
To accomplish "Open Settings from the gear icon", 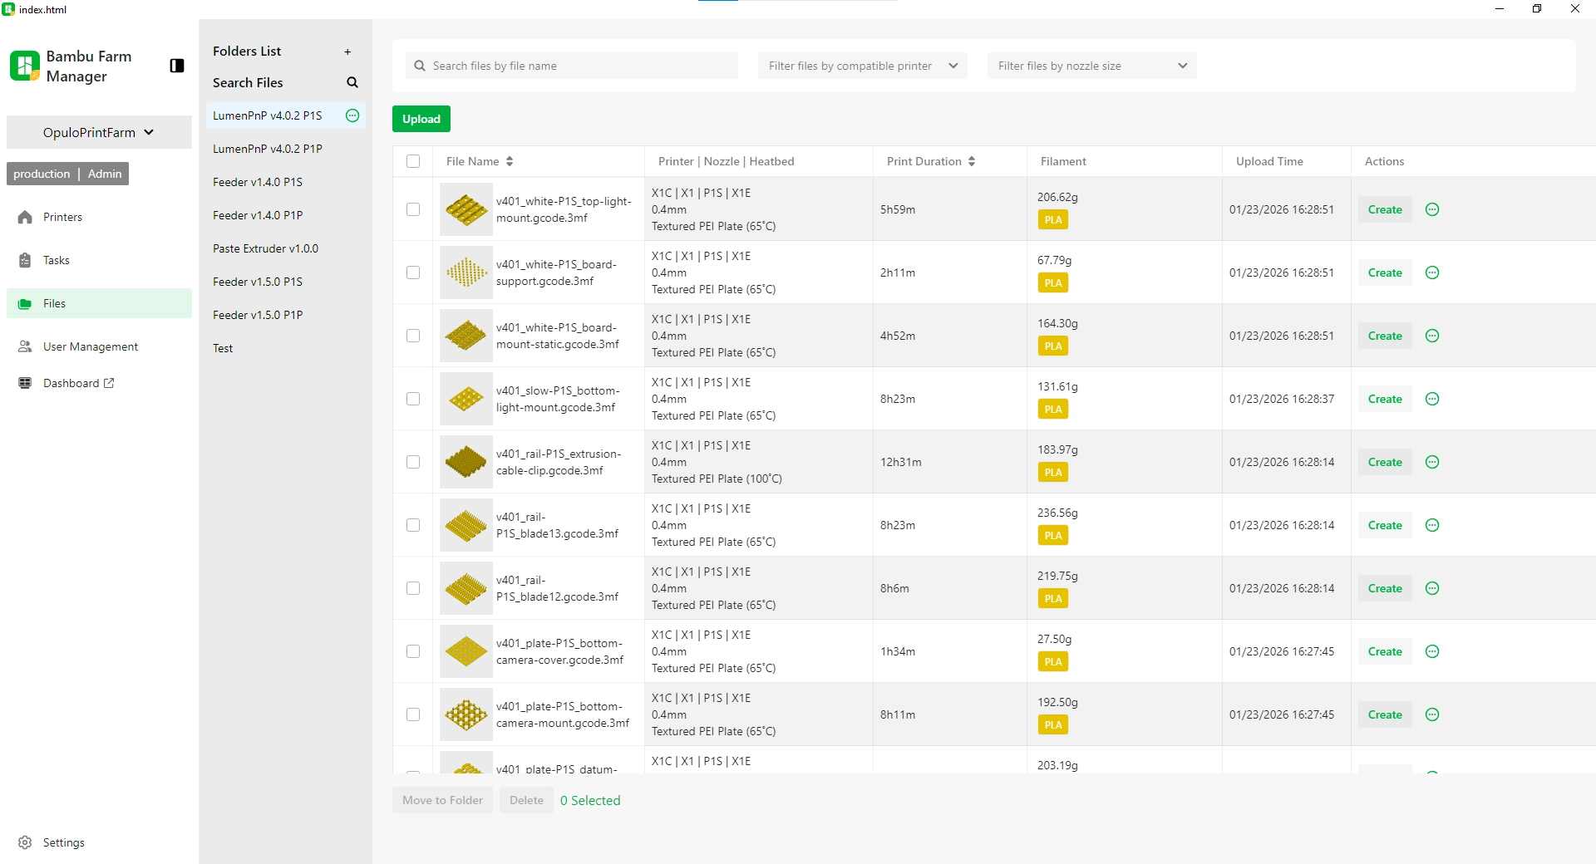I will 26,842.
